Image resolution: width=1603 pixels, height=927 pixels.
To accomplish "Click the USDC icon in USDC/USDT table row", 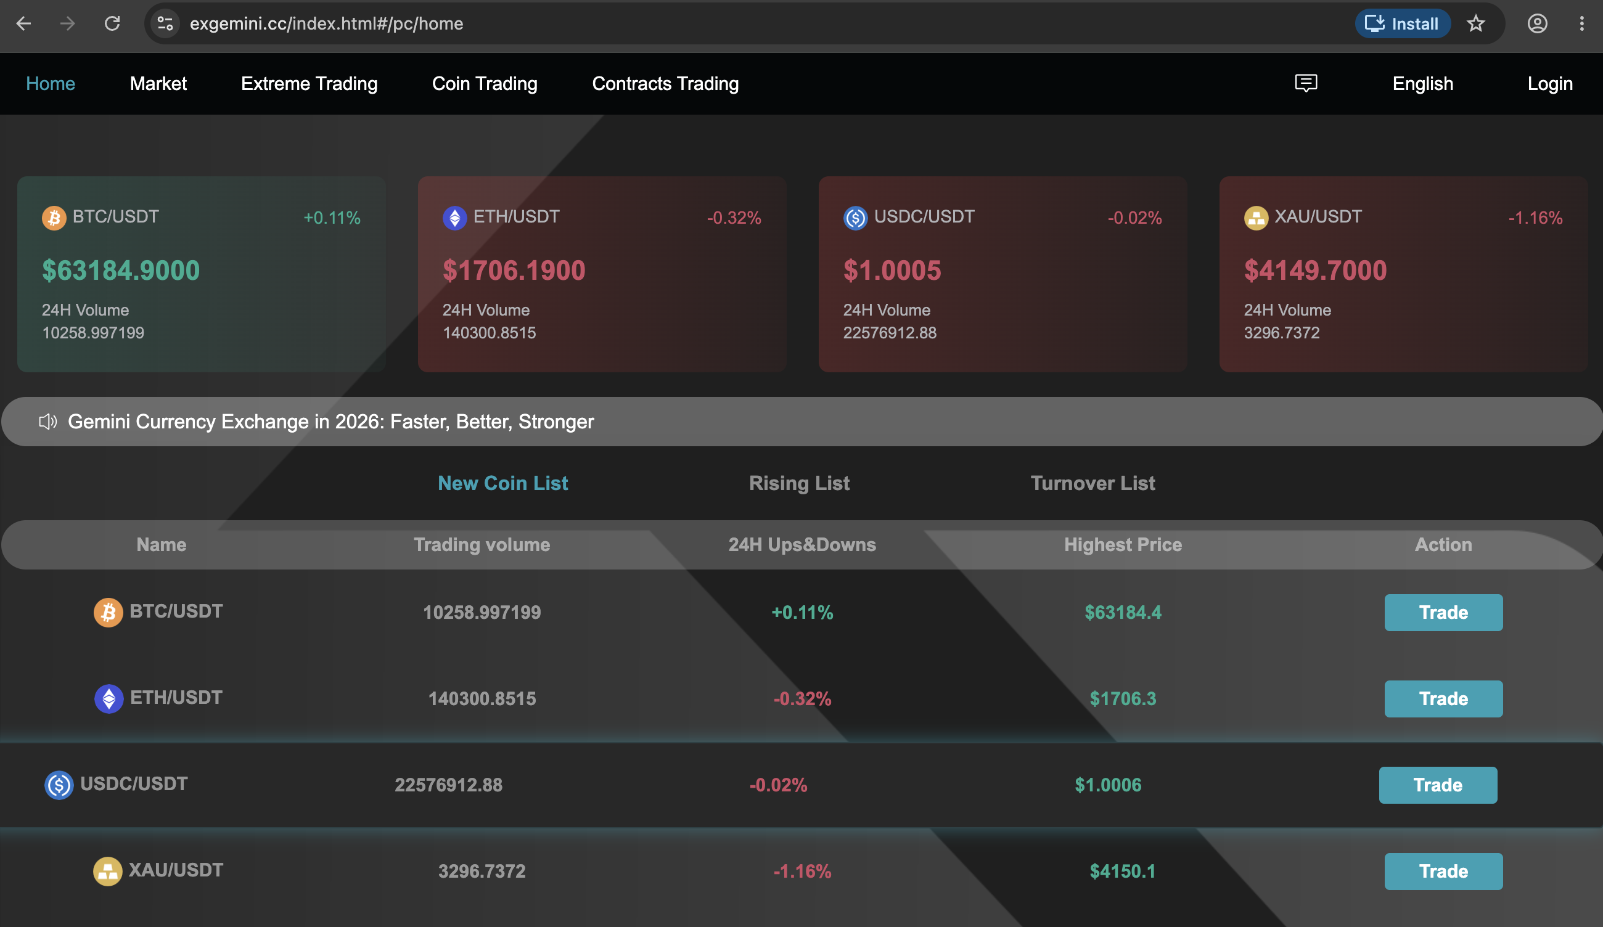I will pos(59,785).
